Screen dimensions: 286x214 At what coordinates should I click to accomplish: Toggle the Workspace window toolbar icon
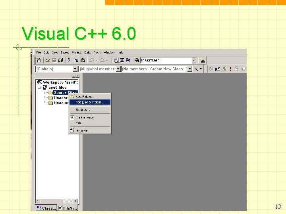point(115,60)
